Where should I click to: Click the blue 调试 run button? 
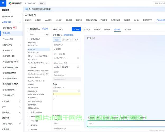click(76, 29)
